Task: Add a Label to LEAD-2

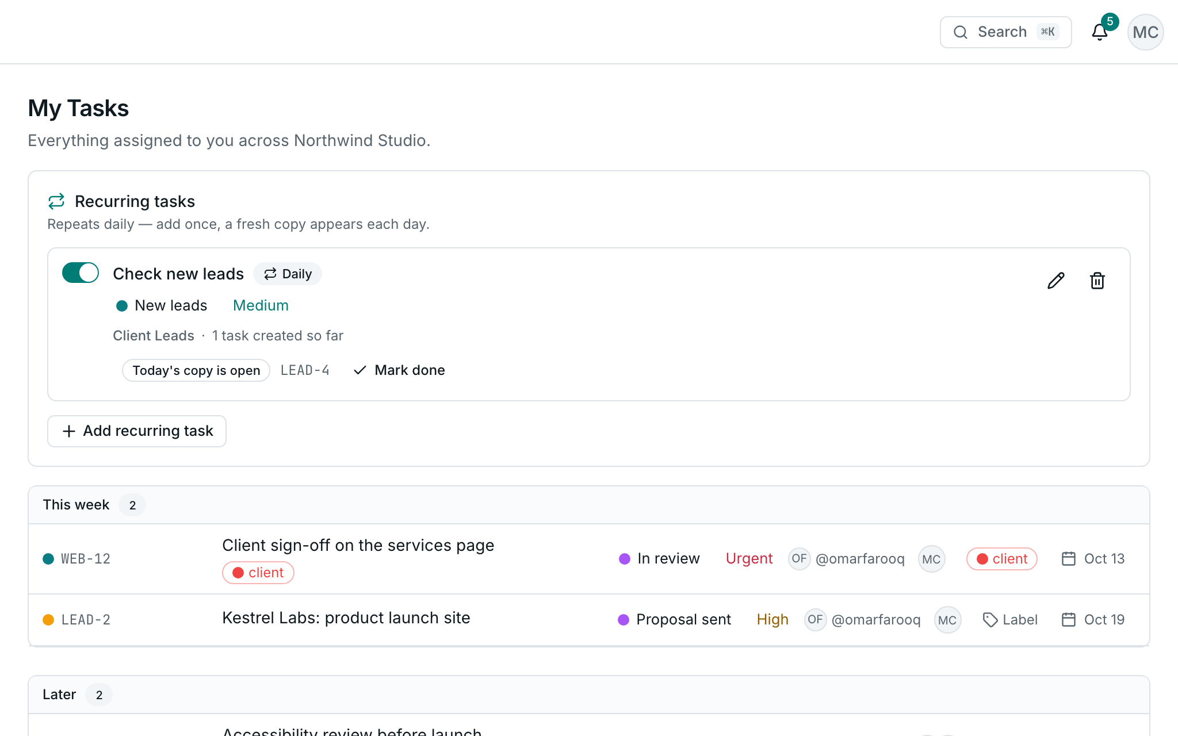Action: 1010,620
